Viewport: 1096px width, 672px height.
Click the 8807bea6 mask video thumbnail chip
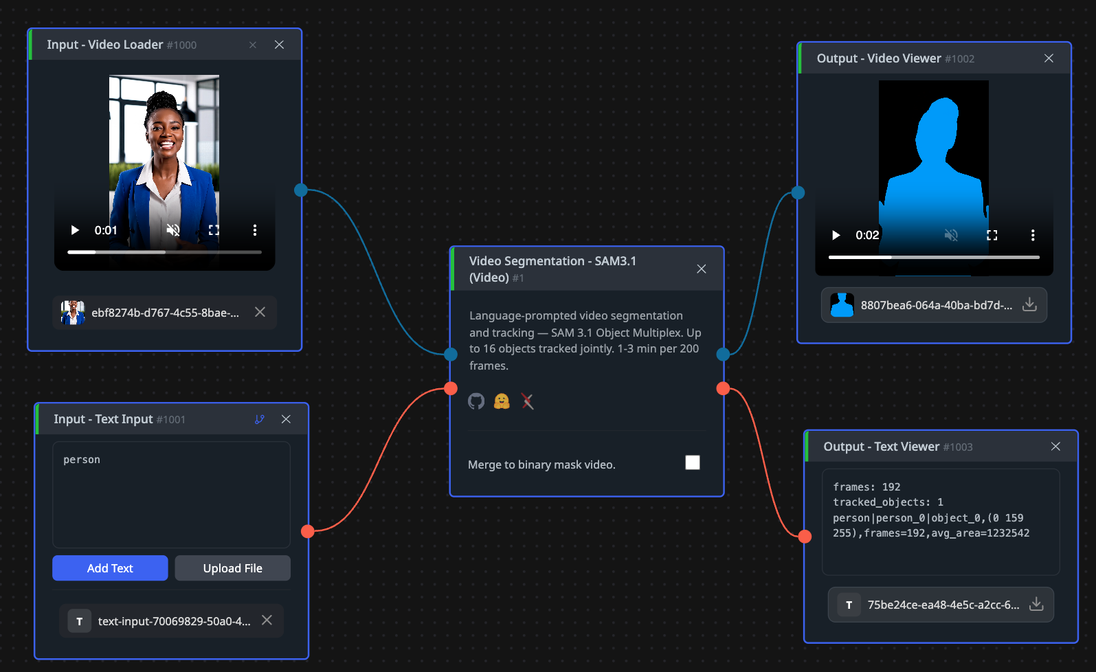tap(842, 305)
